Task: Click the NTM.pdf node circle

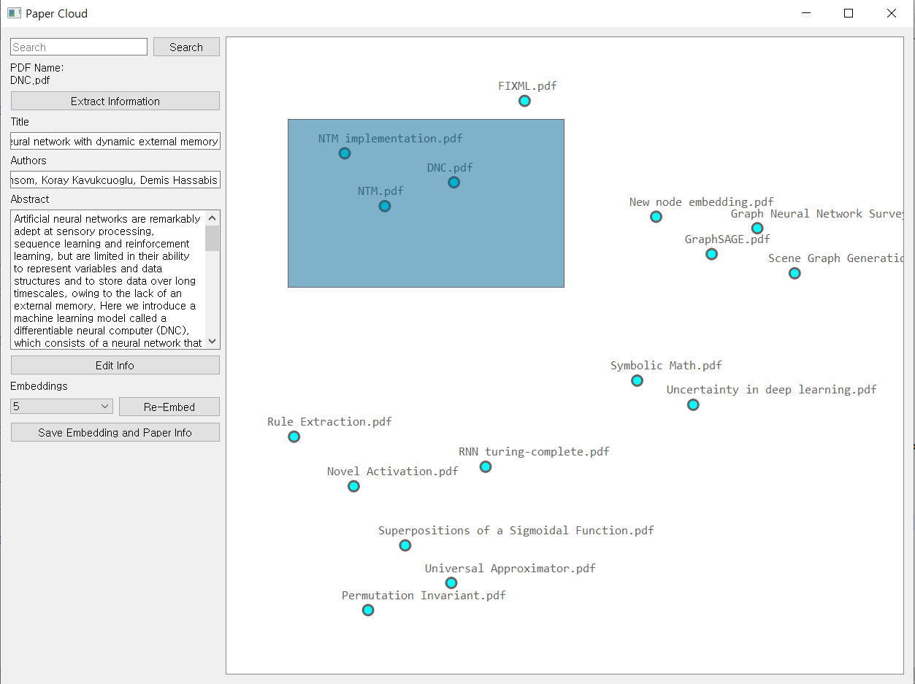Action: (x=385, y=207)
